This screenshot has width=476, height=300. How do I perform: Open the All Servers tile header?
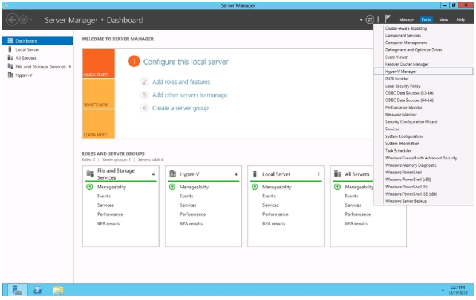pos(357,174)
